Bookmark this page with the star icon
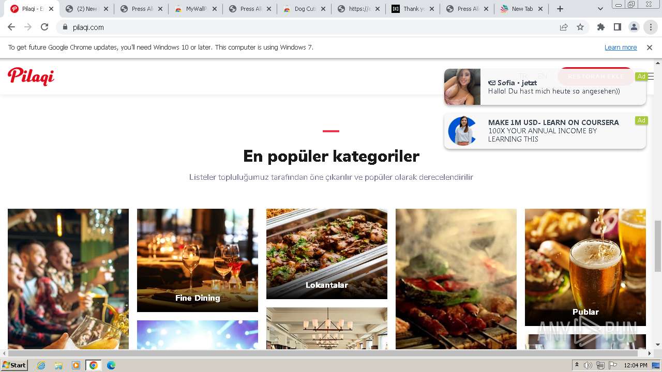The width and height of the screenshot is (662, 372). click(580, 27)
